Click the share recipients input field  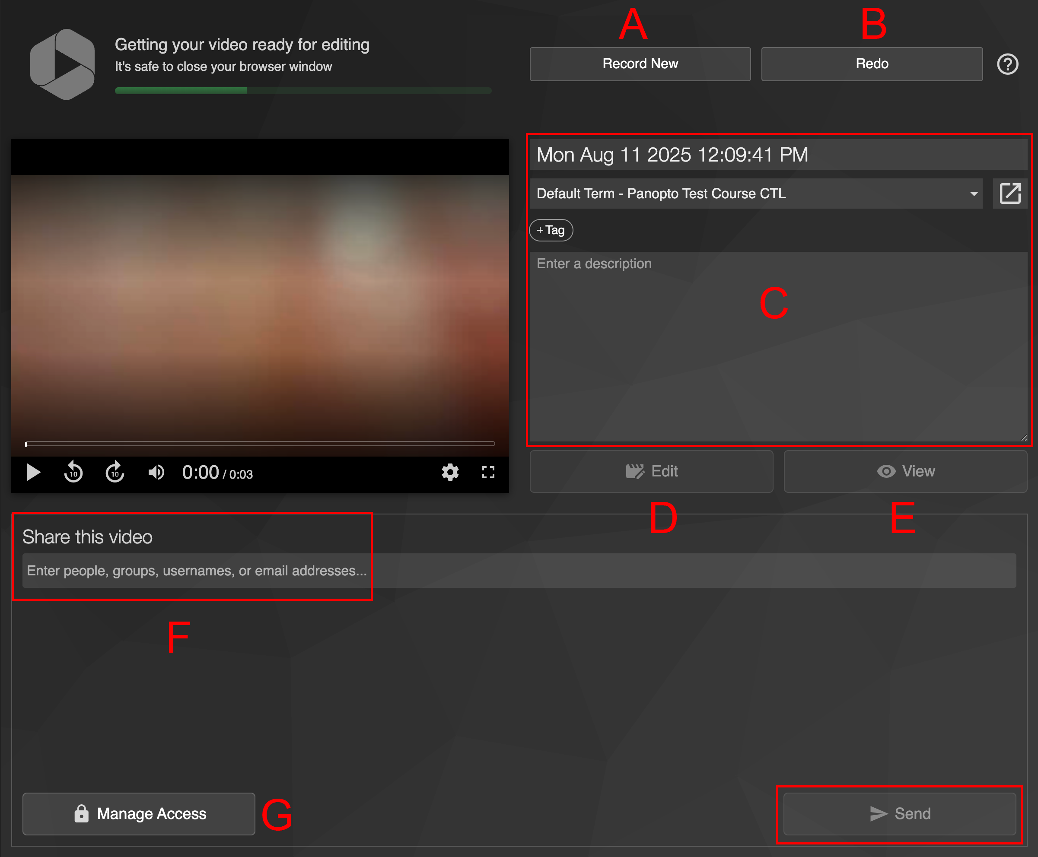519,571
